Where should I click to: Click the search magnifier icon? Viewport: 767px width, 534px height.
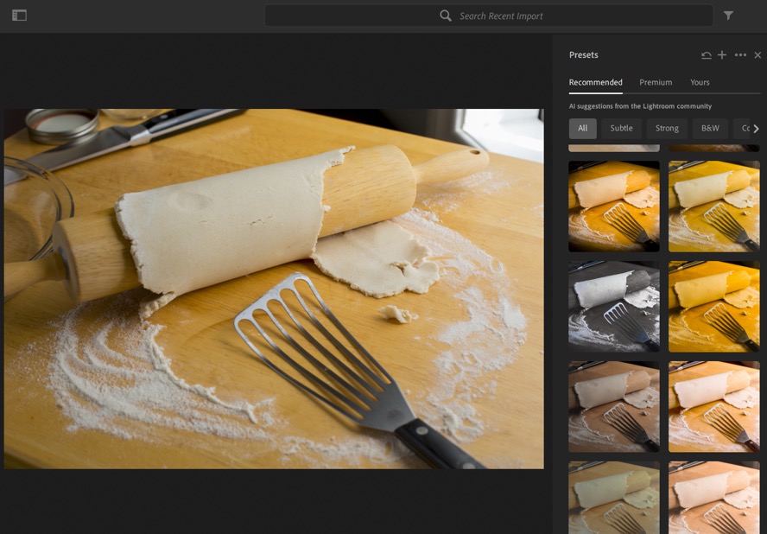(446, 16)
